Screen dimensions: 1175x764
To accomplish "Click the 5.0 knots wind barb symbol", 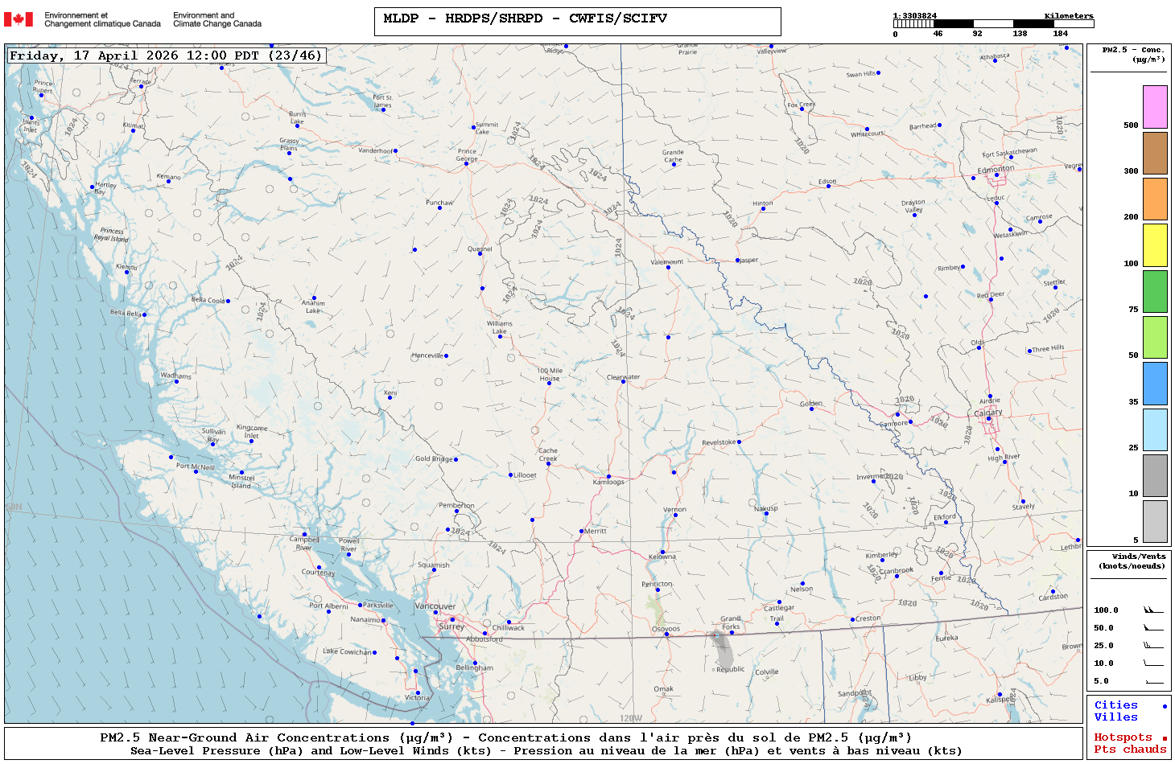I will (x=1153, y=681).
